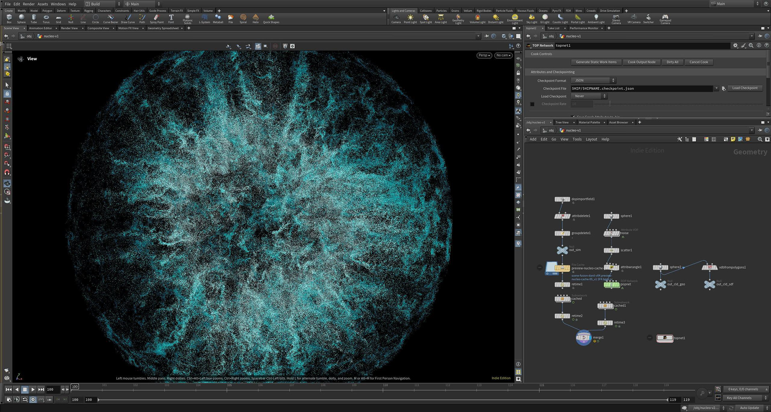Click the Torus shelf tool
Image resolution: width=771 pixels, height=412 pixels.
(x=46, y=18)
